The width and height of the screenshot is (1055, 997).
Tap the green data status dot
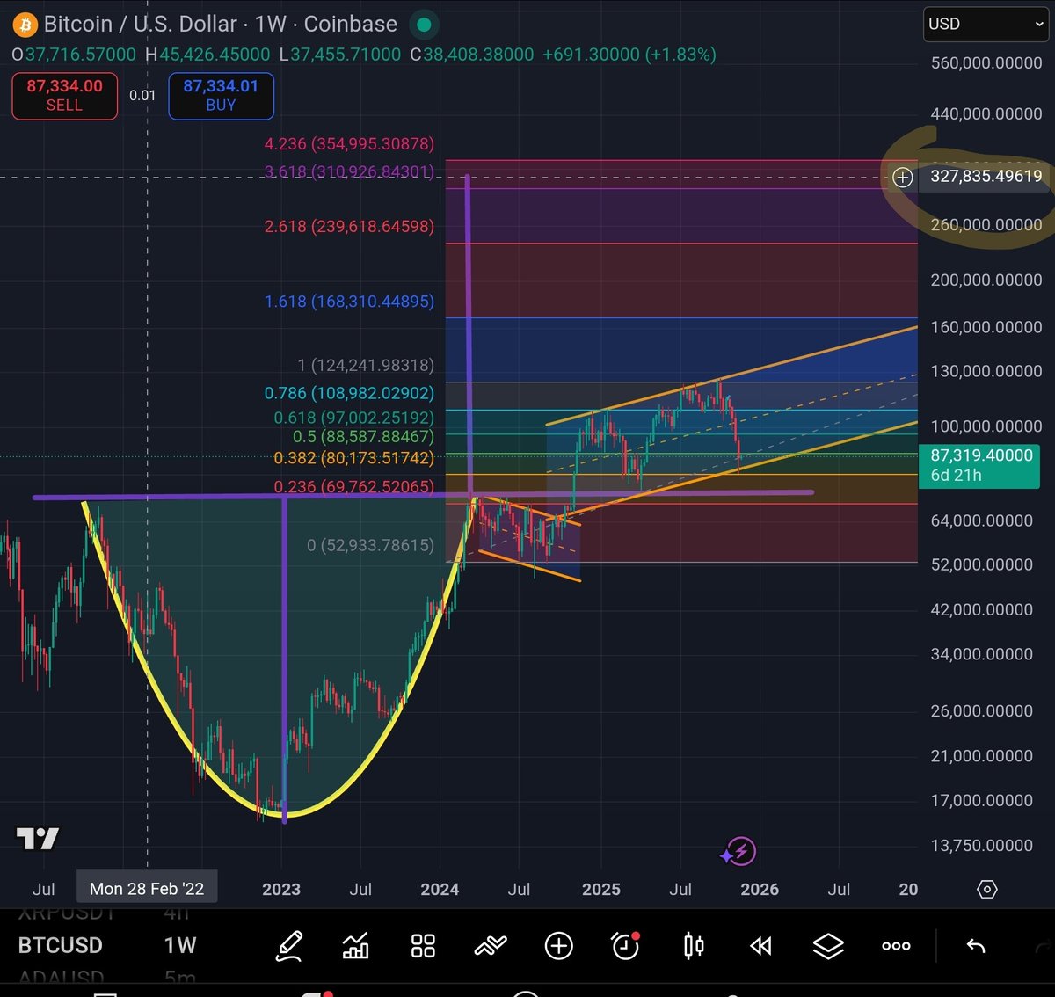423,25
